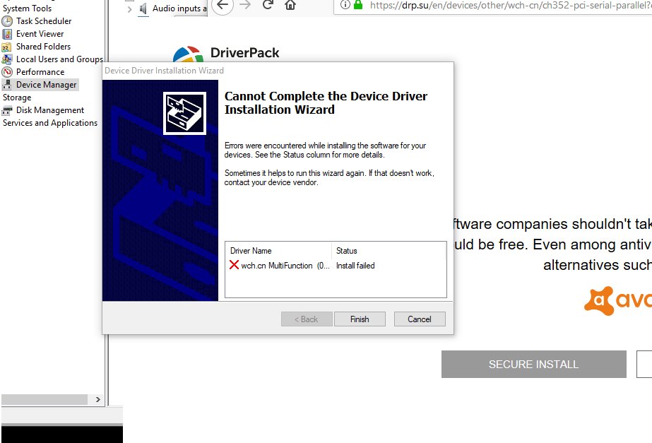Viewport: 652px width, 443px height.
Task: Go forward in the browser
Action: click(x=245, y=4)
